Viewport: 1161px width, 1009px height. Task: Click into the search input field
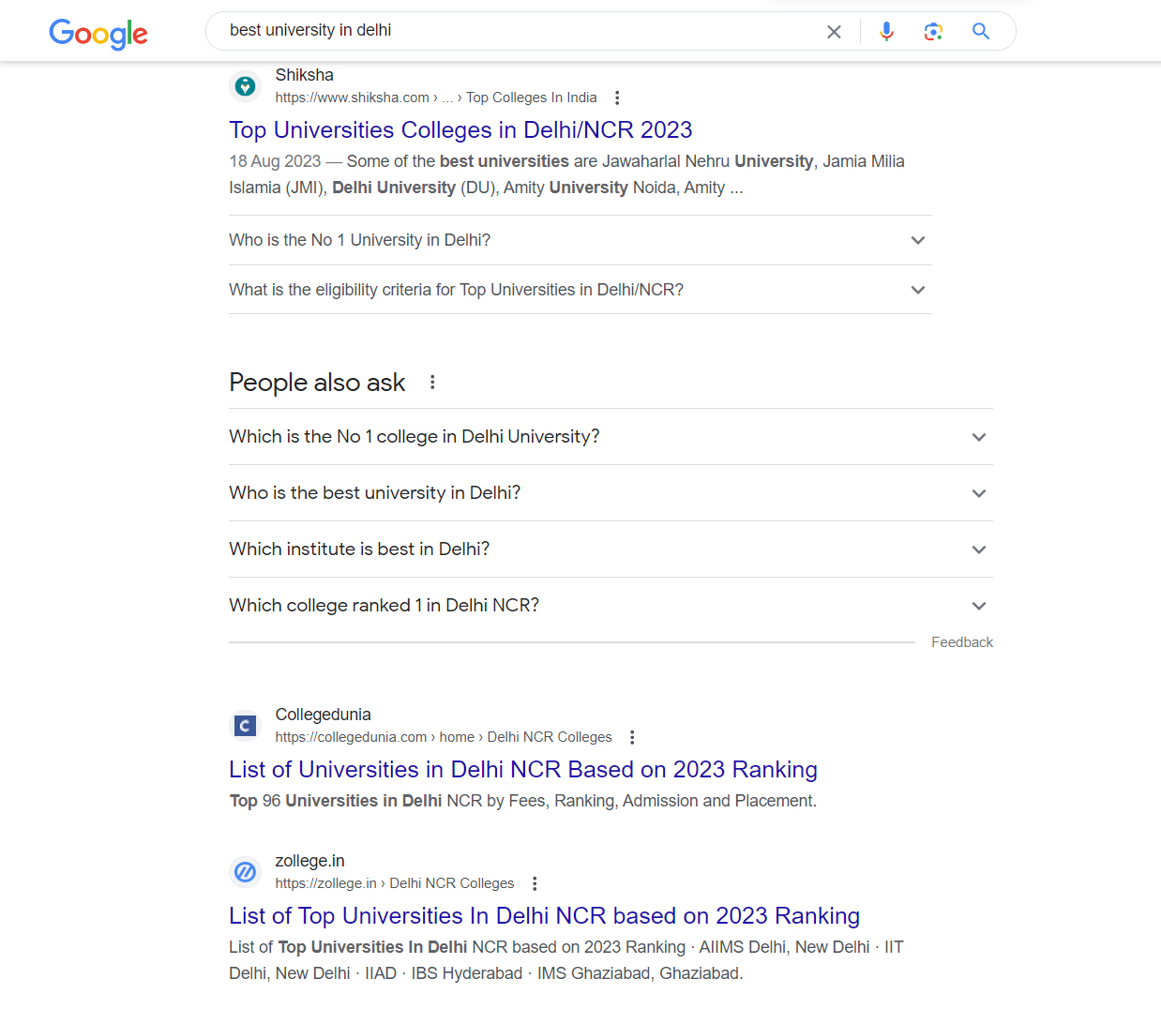(x=516, y=31)
